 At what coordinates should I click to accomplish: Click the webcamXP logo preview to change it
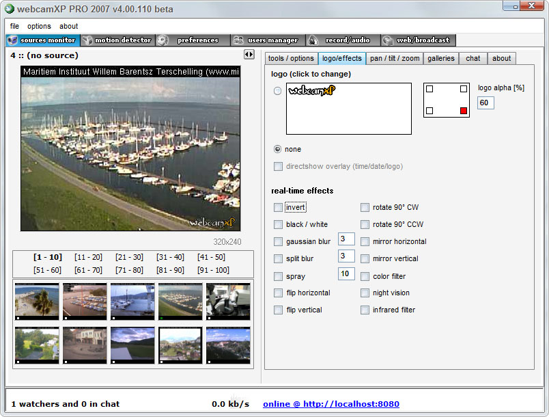pos(349,109)
